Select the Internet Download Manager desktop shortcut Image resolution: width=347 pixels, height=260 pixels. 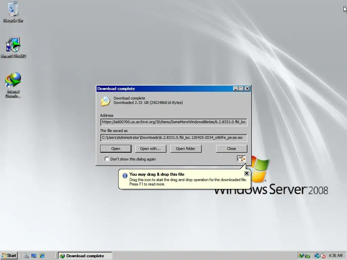pos(13,85)
